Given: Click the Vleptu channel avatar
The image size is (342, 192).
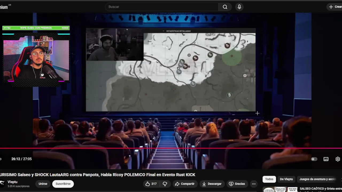Looking at the screenshot, I should (x=2, y=183).
